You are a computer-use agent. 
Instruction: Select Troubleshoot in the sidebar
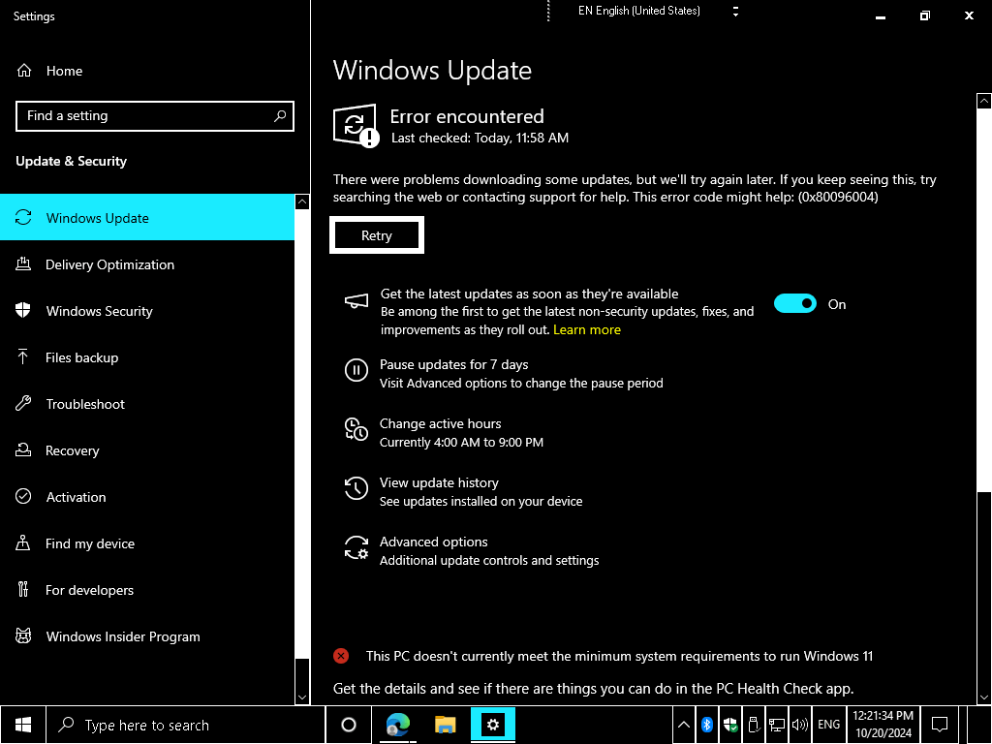coord(147,404)
